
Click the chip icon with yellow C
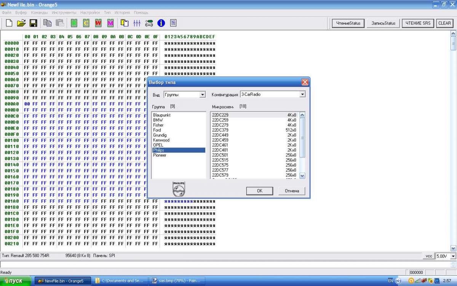pos(86,23)
